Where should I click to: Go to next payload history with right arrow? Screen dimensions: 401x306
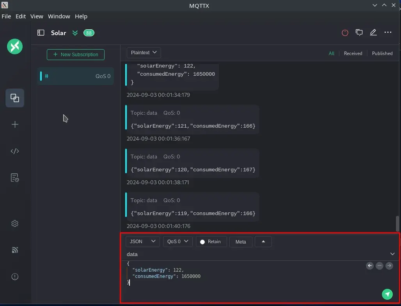[x=389, y=266]
